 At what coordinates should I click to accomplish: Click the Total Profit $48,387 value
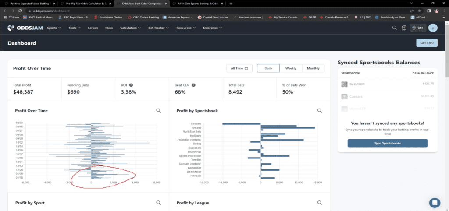point(23,92)
